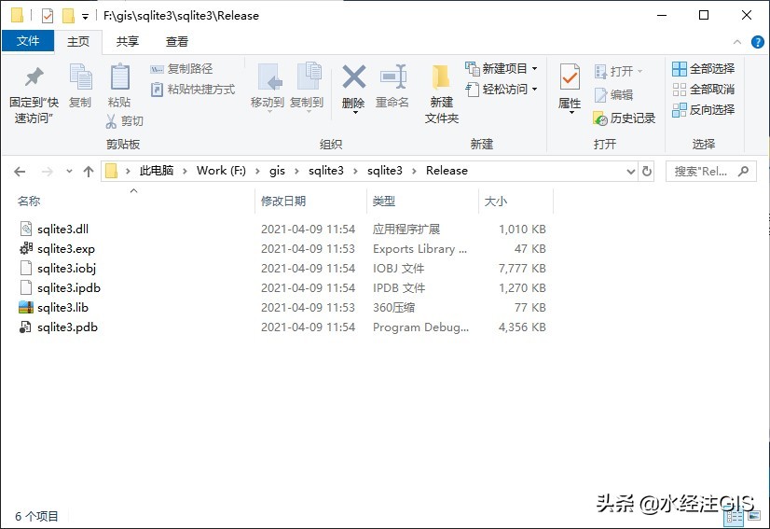Click the quick access Properties checkmark icon
The height and width of the screenshot is (529, 770).
pos(48,16)
